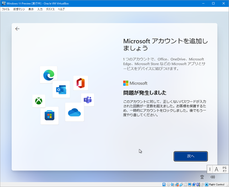Click the mouse integration status bar icon
The image size is (229, 187).
[x=202, y=184]
